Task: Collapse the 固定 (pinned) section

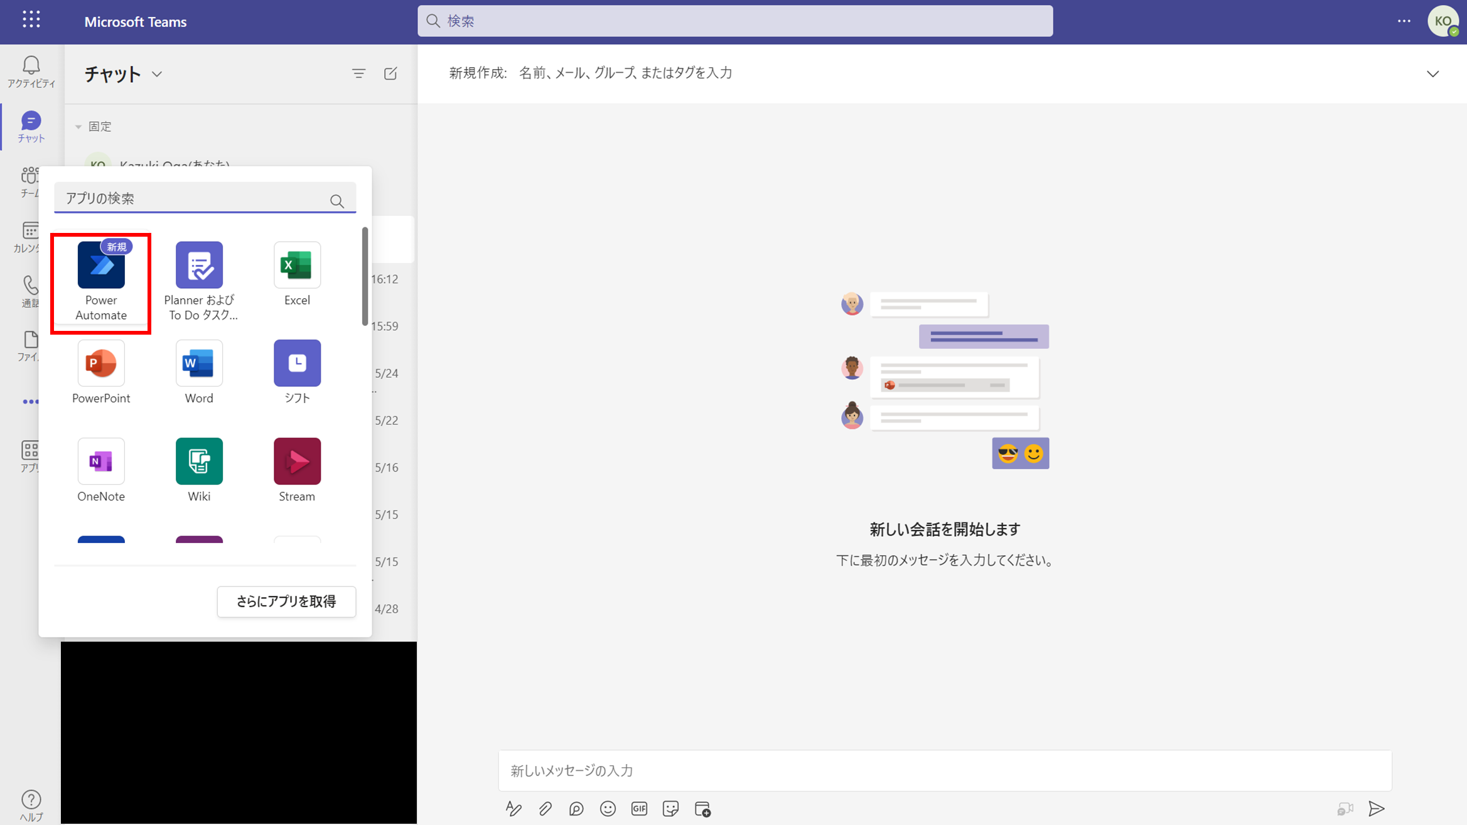Action: coord(78,127)
